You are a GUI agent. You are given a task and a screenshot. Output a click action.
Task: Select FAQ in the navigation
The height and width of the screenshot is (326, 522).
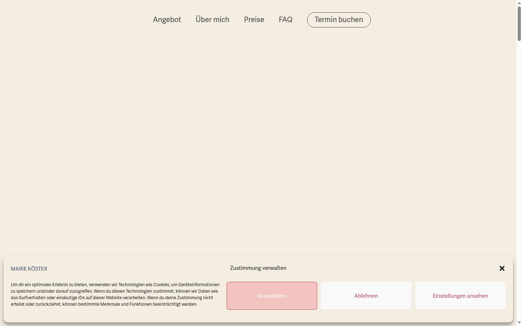pos(286,20)
